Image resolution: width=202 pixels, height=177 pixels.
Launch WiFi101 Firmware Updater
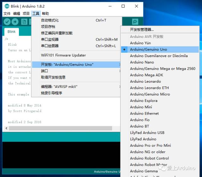click(x=76, y=55)
